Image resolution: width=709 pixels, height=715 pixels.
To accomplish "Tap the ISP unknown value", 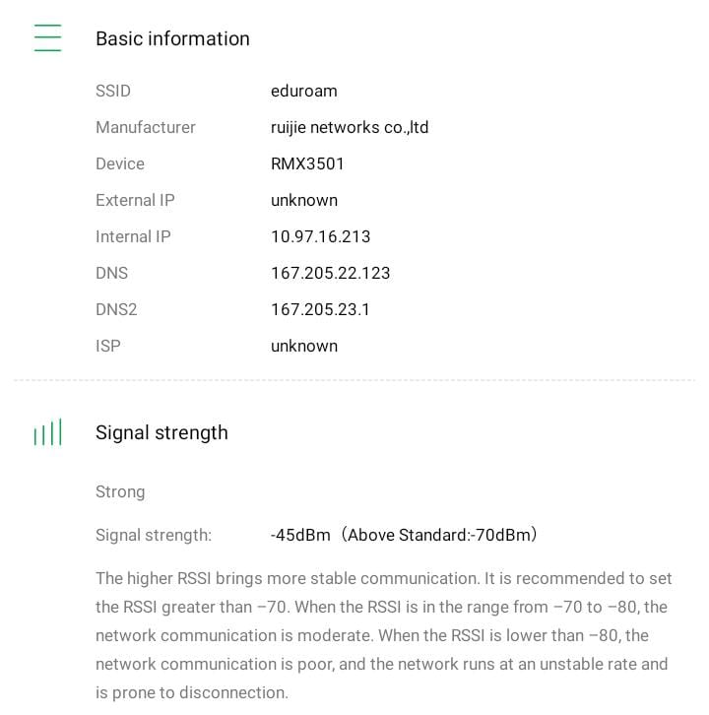I will (x=303, y=346).
